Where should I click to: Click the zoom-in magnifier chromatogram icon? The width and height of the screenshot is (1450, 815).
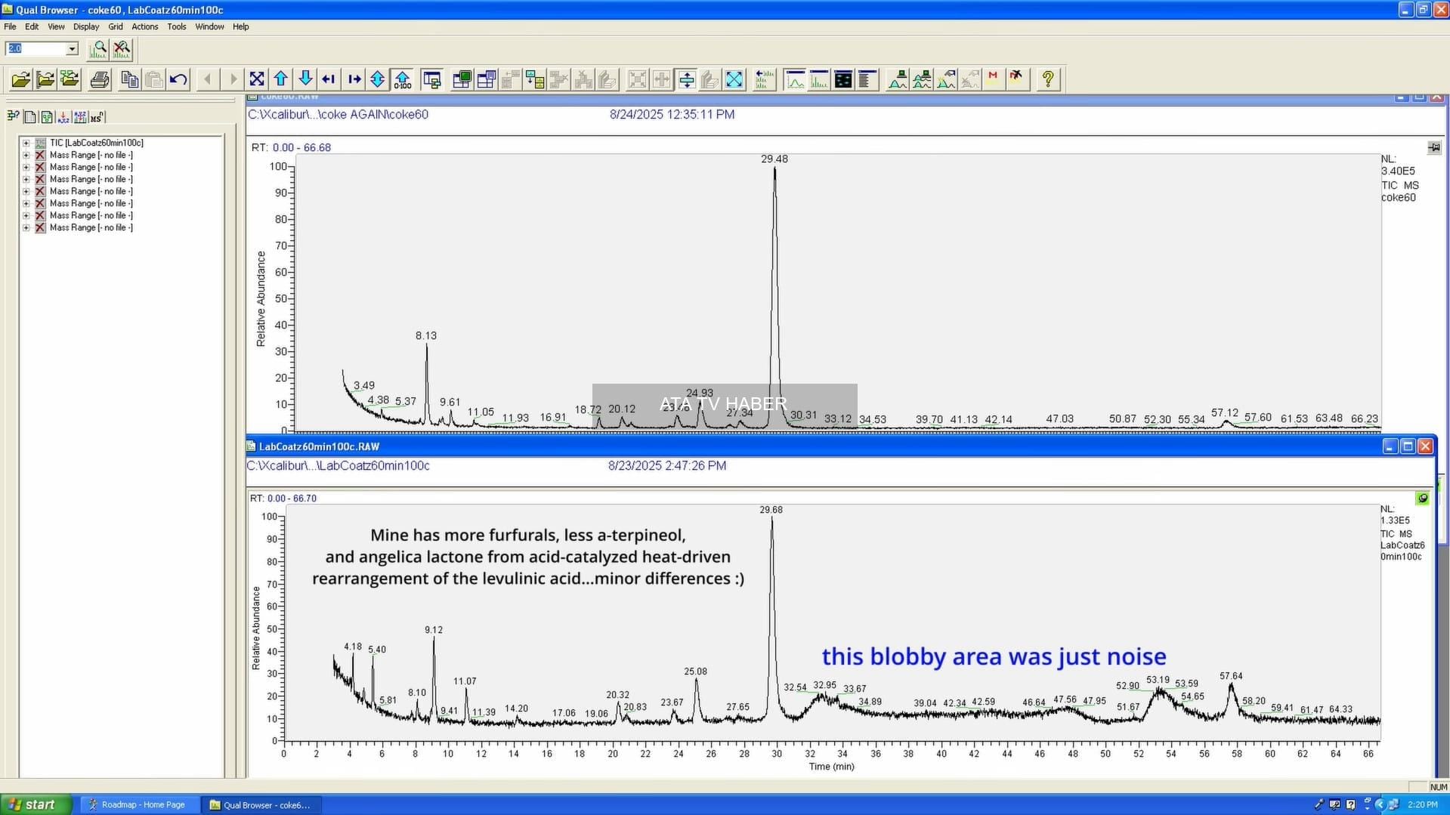(x=98, y=50)
